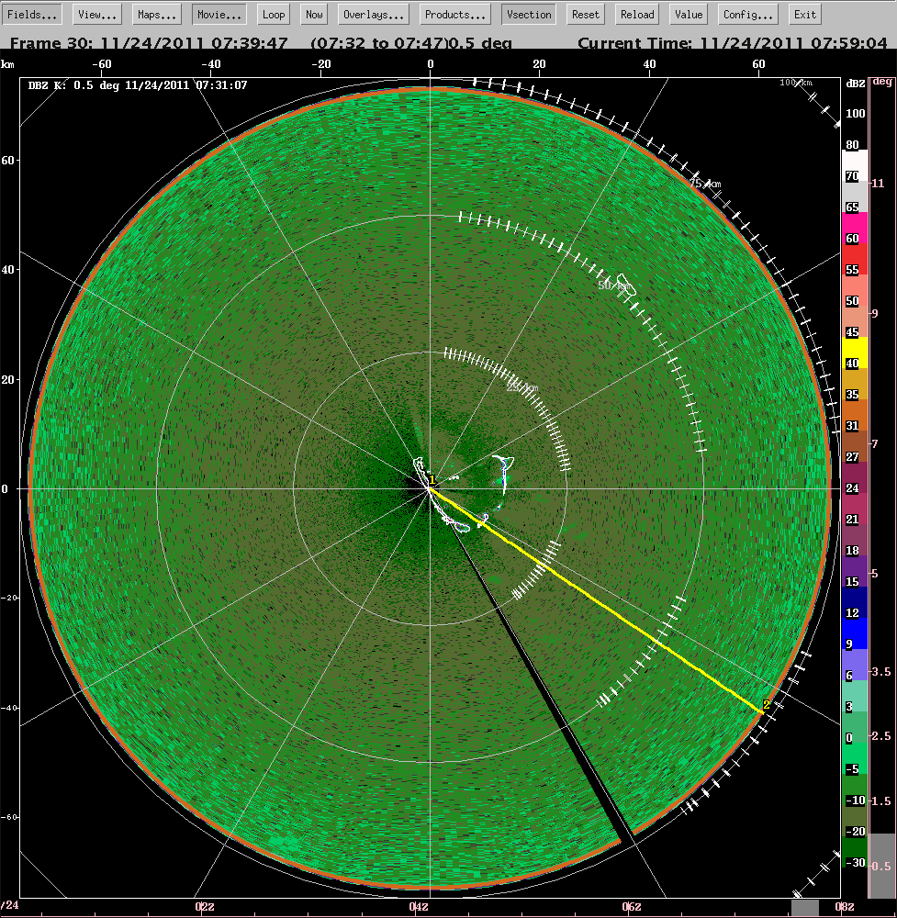
Task: Toggle the Movie... control panel
Action: point(219,15)
